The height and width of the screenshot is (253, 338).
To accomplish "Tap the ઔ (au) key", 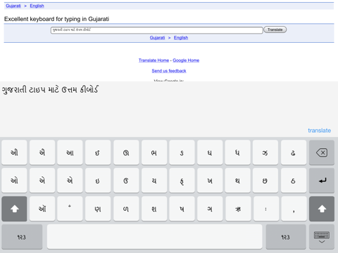I will [14, 153].
